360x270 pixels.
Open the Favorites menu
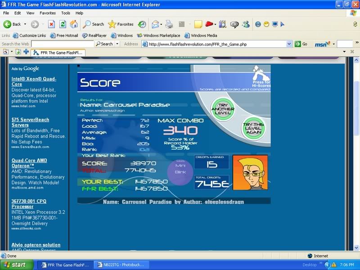47,13
